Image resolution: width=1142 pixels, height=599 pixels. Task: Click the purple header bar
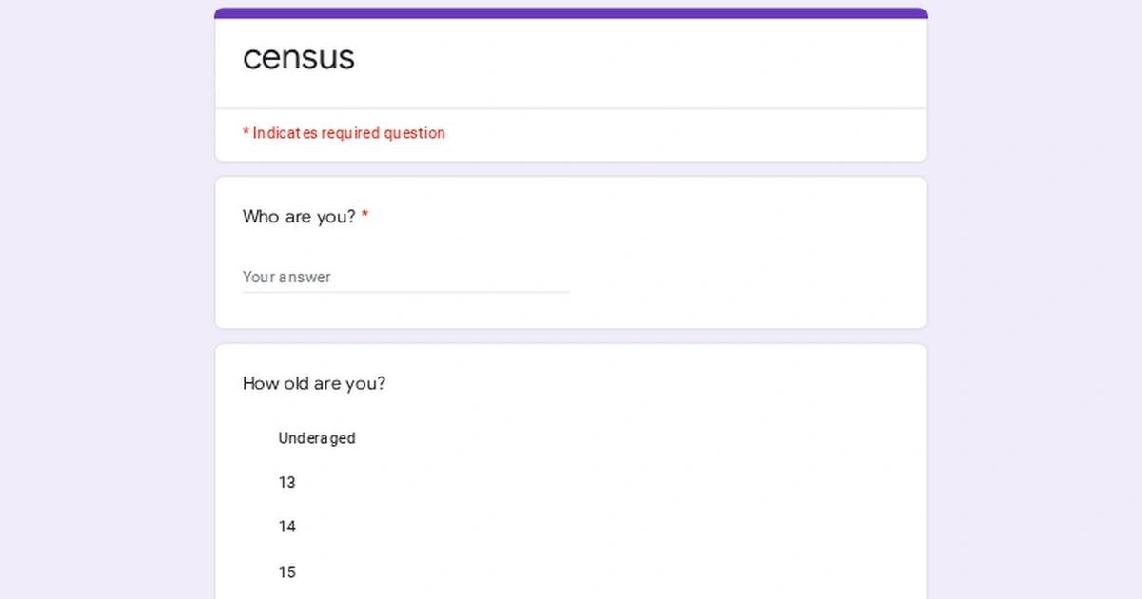click(571, 12)
